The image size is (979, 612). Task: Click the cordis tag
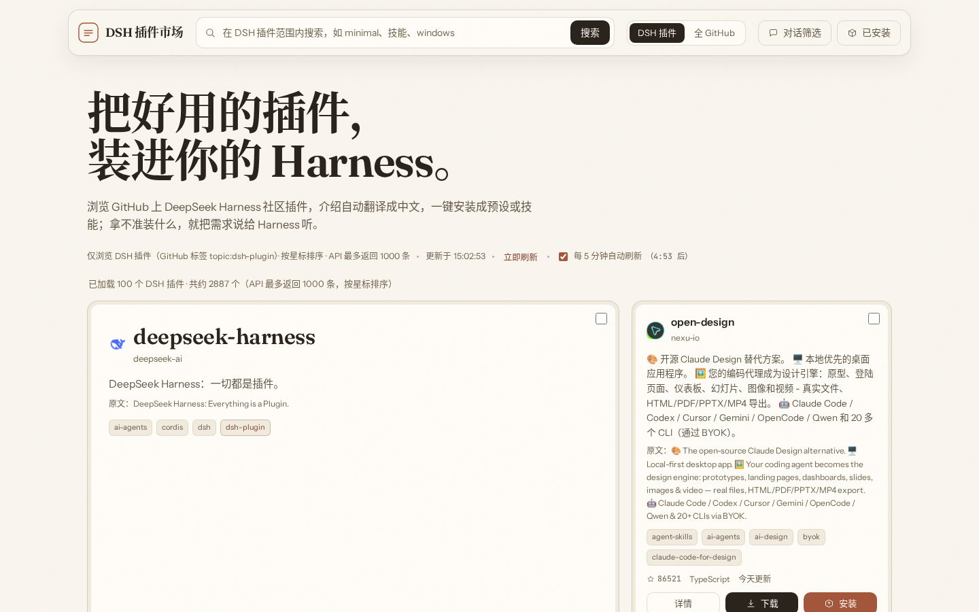coord(172,427)
